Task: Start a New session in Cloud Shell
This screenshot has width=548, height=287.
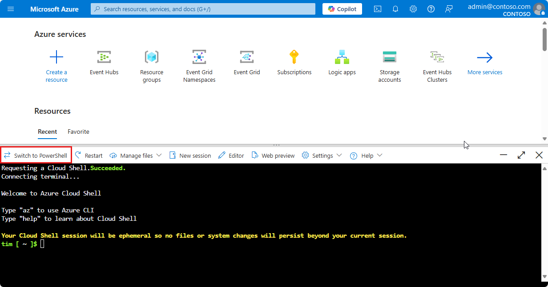Action: [x=190, y=155]
